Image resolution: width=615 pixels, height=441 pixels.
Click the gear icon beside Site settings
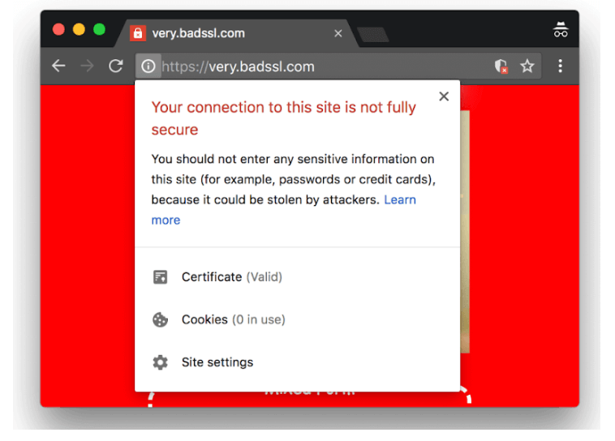(x=161, y=362)
